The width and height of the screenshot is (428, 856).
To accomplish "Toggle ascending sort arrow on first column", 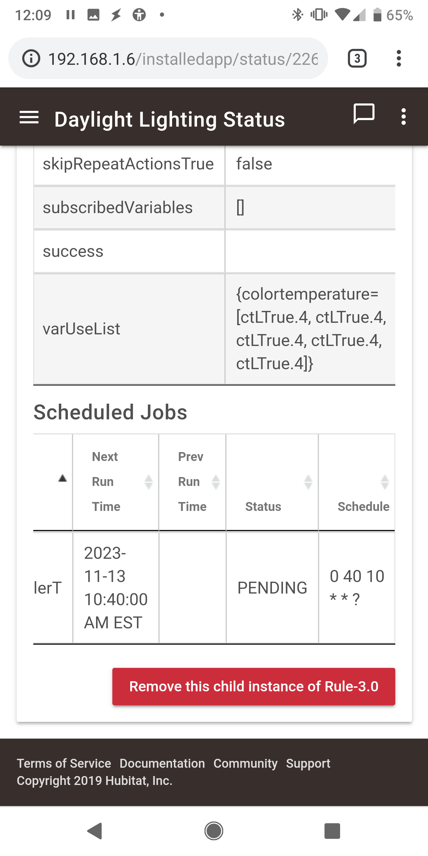I will click(x=62, y=479).
